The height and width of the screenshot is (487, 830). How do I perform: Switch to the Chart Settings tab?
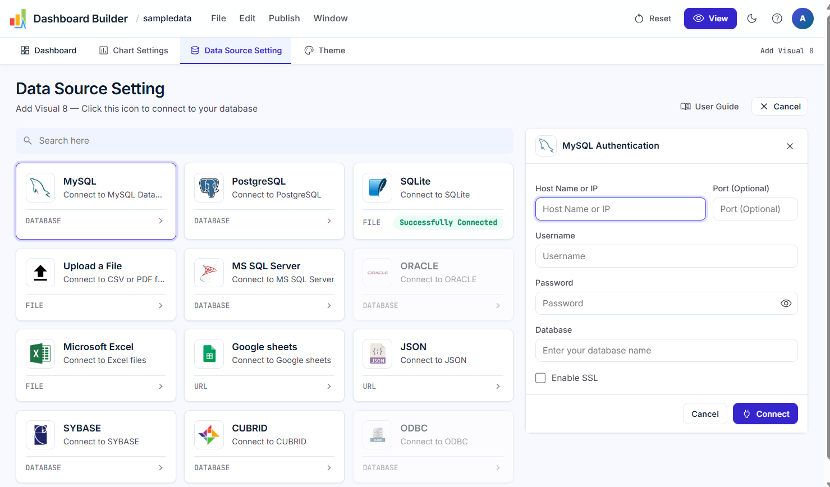point(134,50)
